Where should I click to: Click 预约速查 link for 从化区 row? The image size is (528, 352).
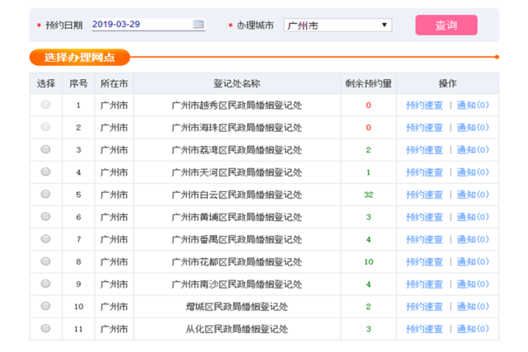[x=424, y=329]
